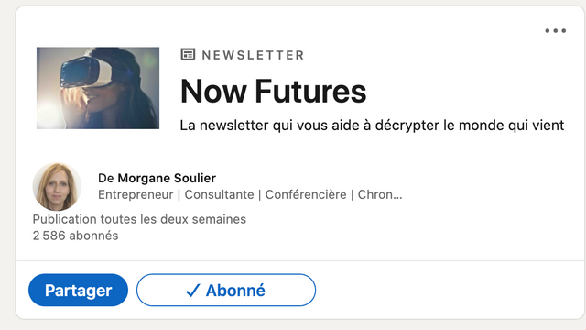
Task: Click the newsletter icon beside the NEWSLETTER label
Action: tap(188, 55)
